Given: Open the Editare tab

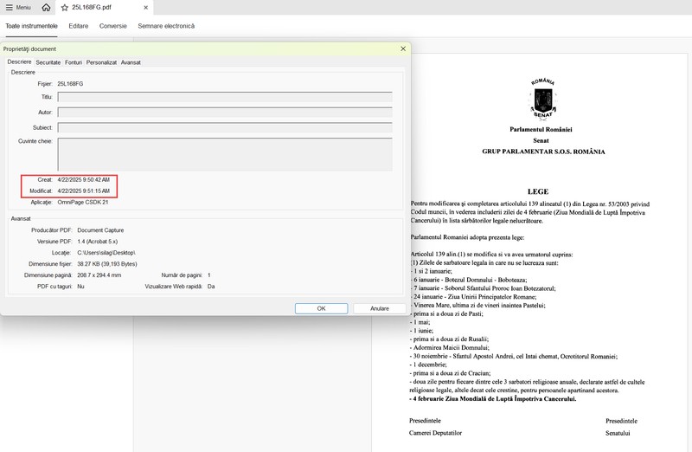Looking at the screenshot, I should coord(79,26).
